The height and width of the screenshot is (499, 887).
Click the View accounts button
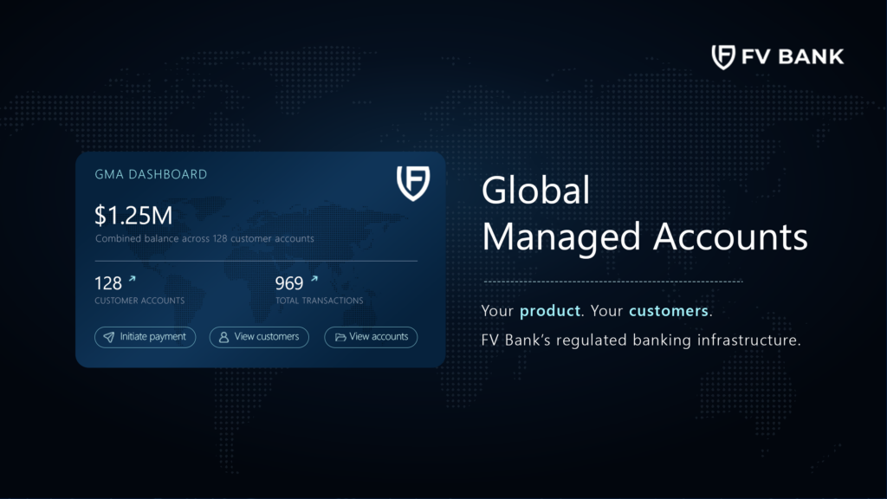(x=371, y=337)
